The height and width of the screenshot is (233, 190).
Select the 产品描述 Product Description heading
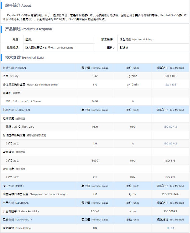(28, 29)
